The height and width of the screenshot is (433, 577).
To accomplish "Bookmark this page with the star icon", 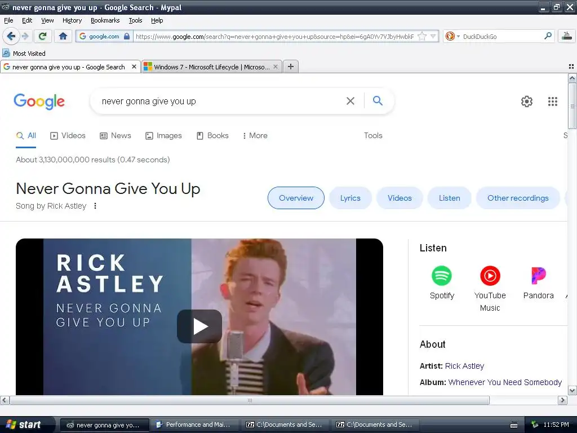I will [x=422, y=37].
